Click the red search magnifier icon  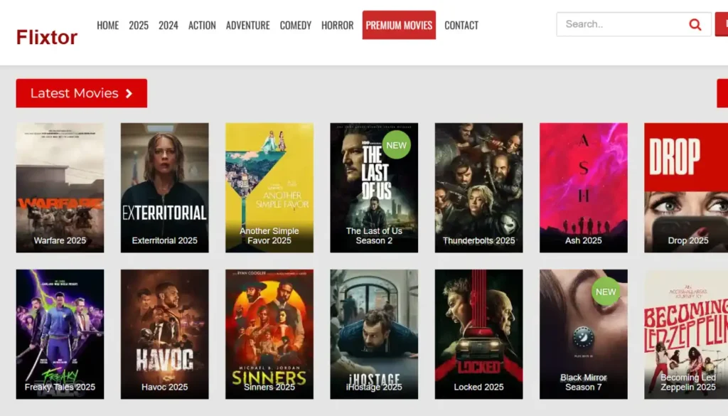[x=695, y=25]
